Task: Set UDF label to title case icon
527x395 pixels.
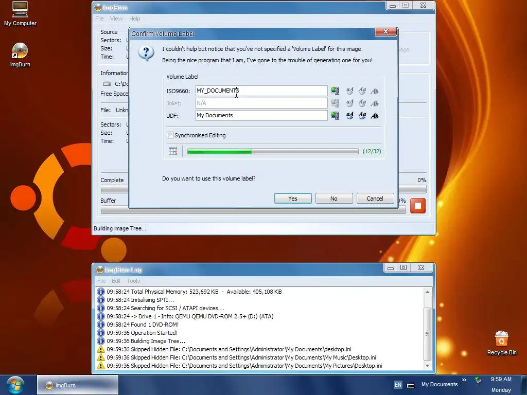Action: (x=375, y=116)
